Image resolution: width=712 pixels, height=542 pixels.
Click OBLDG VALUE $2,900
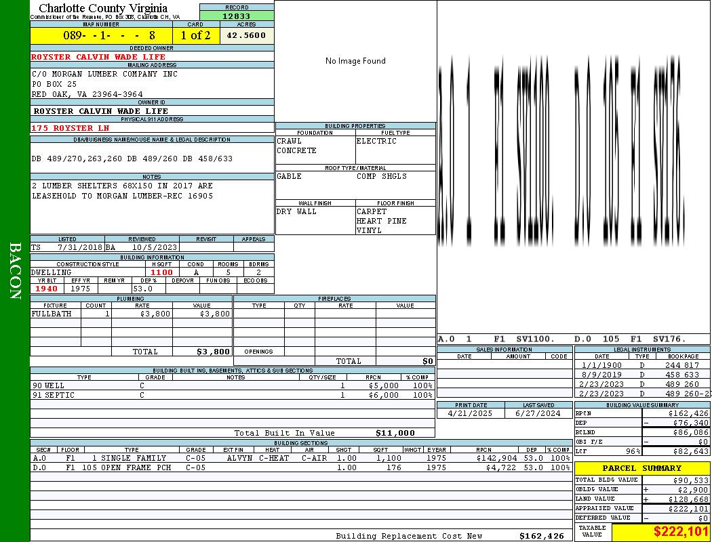pos(693,490)
